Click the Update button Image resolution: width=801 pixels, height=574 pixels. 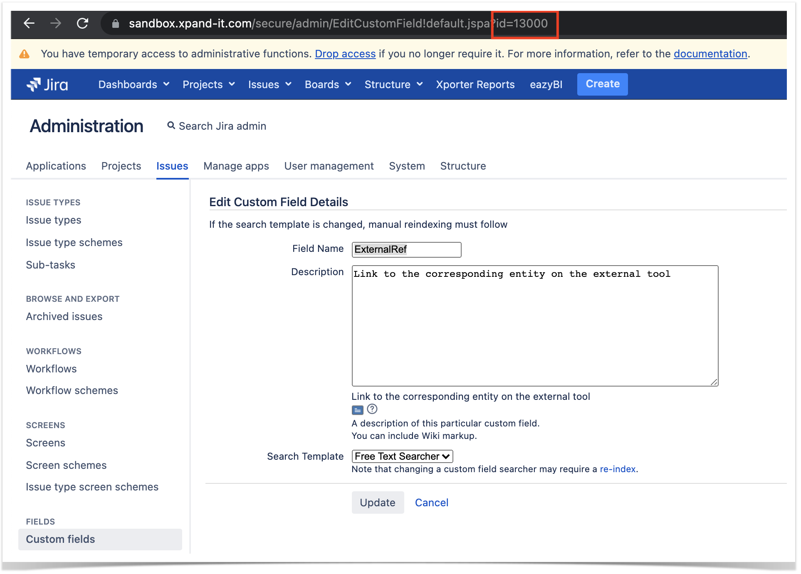378,503
